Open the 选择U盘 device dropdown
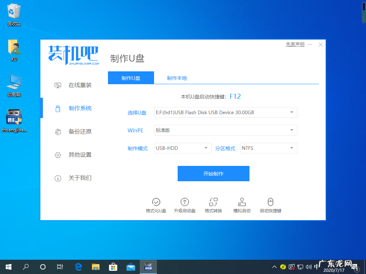Image resolution: width=366 pixels, height=274 pixels. [226, 112]
